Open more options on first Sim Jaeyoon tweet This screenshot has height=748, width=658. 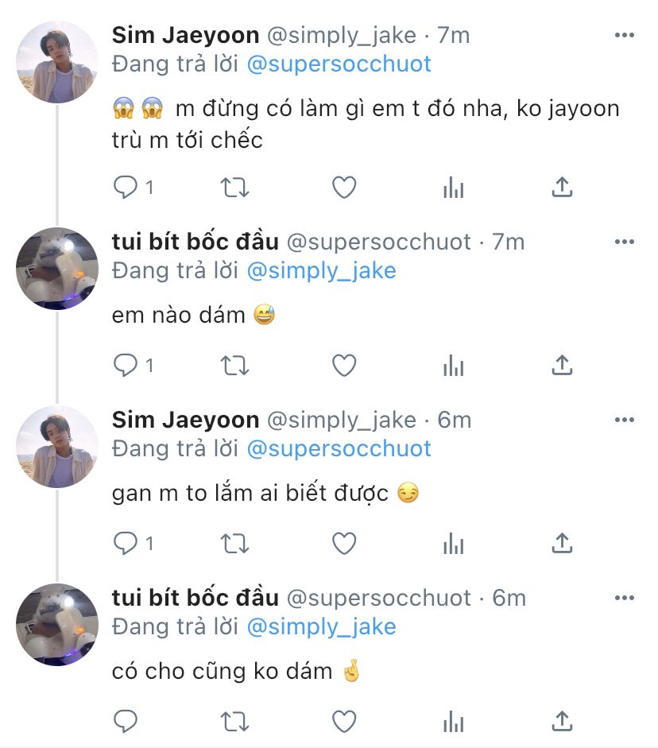624,36
